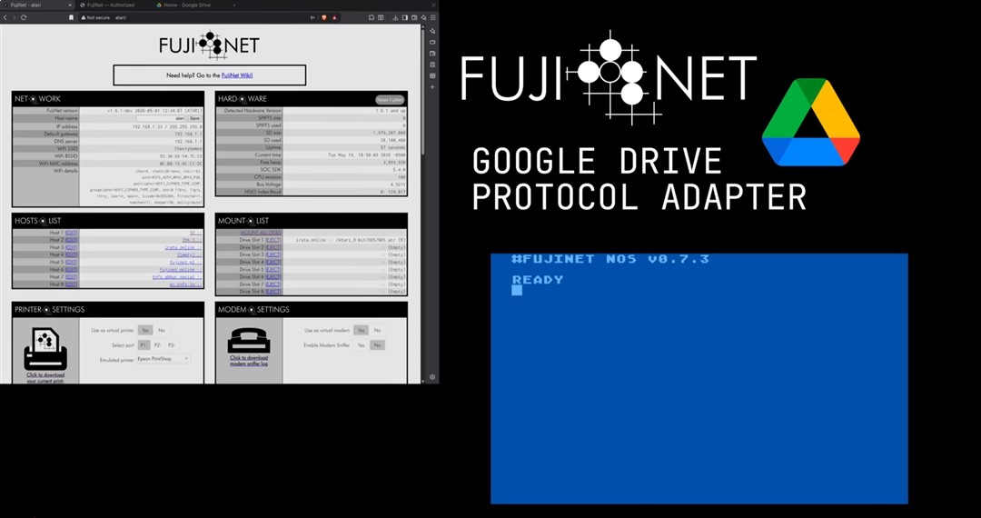Viewport: 981px width, 518px height.
Task: Save the host name
Action: coord(194,117)
